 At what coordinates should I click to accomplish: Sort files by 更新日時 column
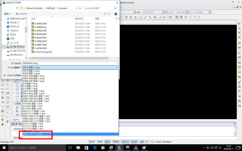tap(79, 19)
